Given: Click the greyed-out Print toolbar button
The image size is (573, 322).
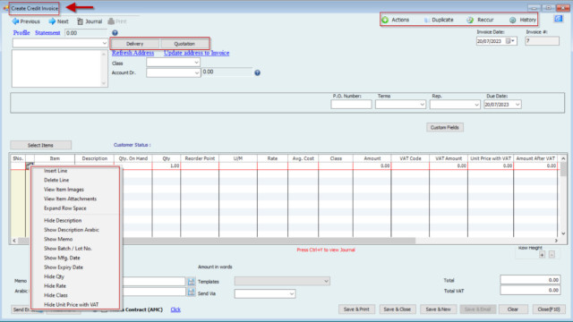Looking at the screenshot, I should pyautogui.click(x=117, y=21).
